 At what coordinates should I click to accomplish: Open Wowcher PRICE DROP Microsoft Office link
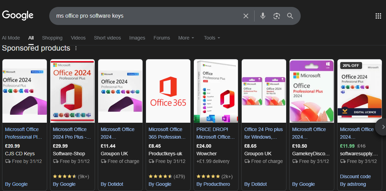215,133
